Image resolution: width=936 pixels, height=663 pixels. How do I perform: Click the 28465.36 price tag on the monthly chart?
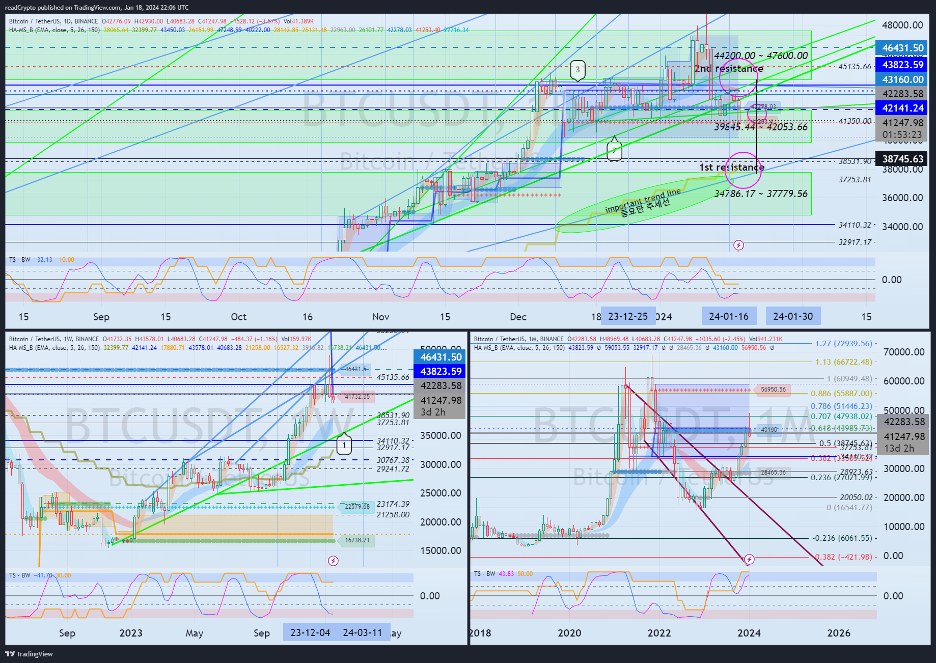coord(773,473)
